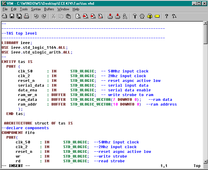
Task: Open Help via question mark icon
Action: click(x=167, y=16)
